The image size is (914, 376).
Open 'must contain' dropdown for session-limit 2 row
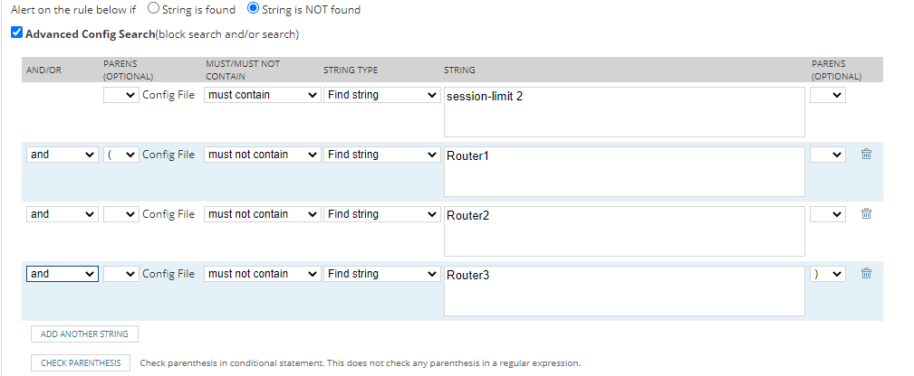pyautogui.click(x=262, y=95)
